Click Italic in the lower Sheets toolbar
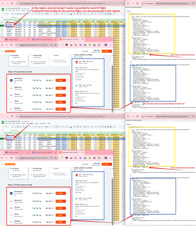The width and height of the screenshot is (196, 226). (x=65, y=127)
